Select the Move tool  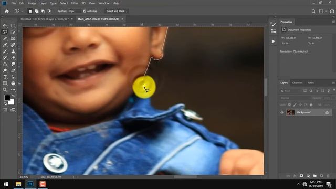pos(5,26)
